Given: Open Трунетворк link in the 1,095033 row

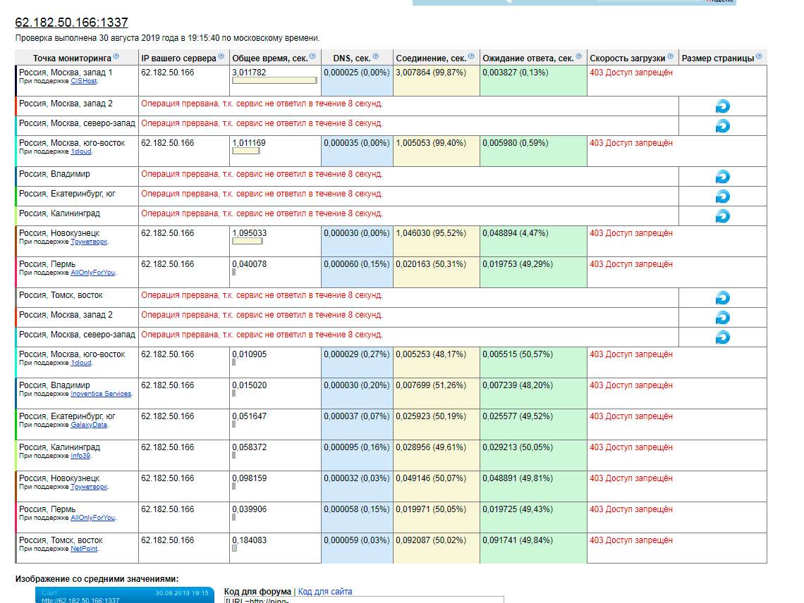Looking at the screenshot, I should click(90, 242).
